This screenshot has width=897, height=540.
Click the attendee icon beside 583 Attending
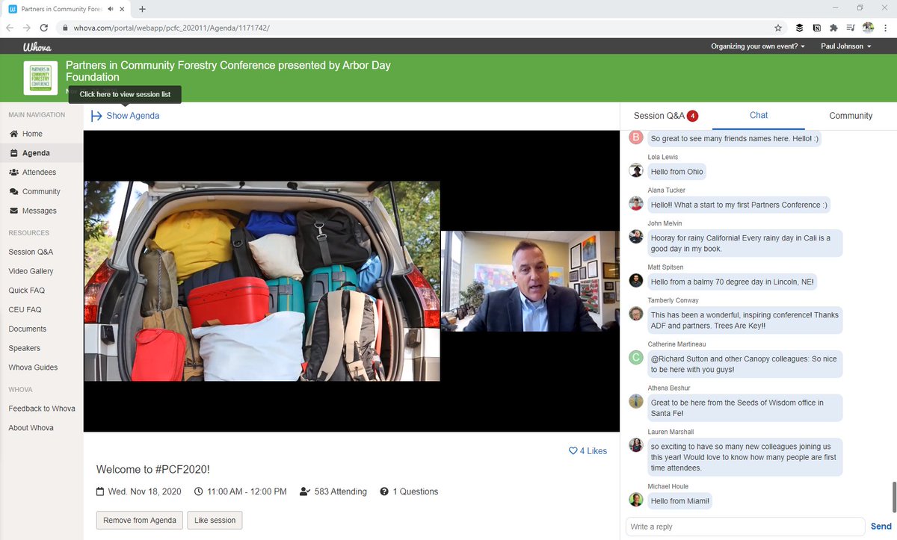point(304,491)
